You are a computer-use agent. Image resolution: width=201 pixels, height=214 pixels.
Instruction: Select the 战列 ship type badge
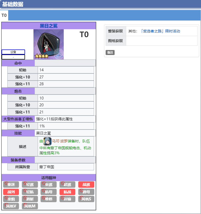click(x=11, y=192)
